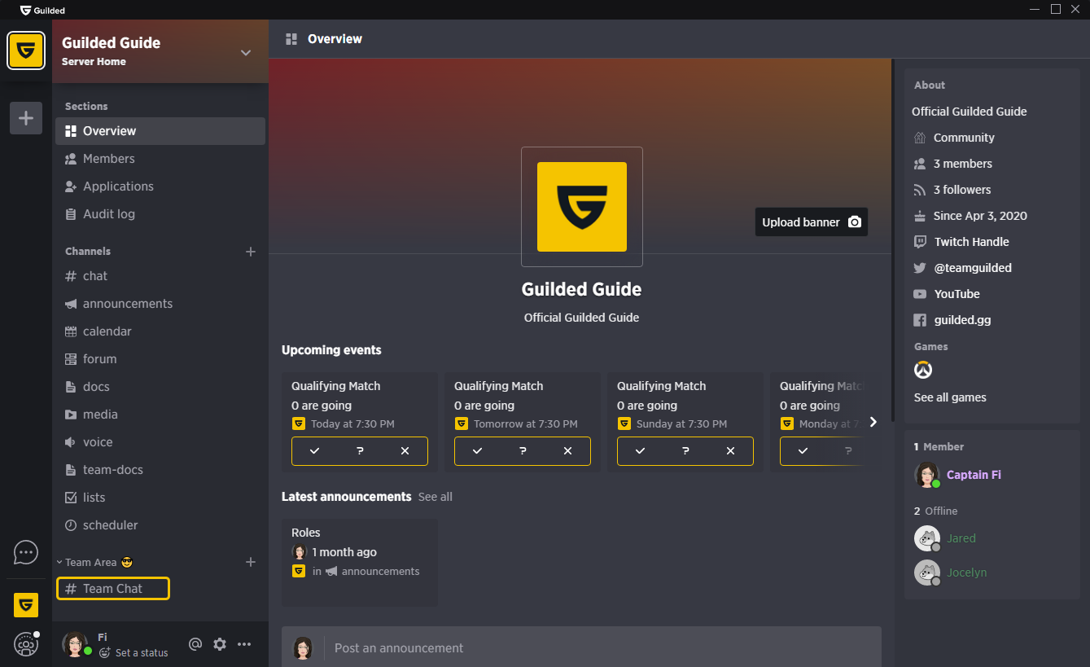Open the Team Chat channel
1090x667 pixels.
(x=113, y=589)
